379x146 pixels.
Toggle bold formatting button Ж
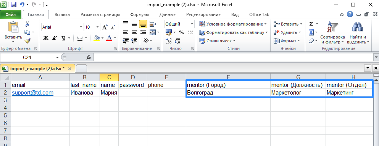(x=46, y=38)
